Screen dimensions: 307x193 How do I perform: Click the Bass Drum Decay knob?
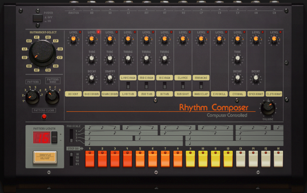click(x=92, y=79)
